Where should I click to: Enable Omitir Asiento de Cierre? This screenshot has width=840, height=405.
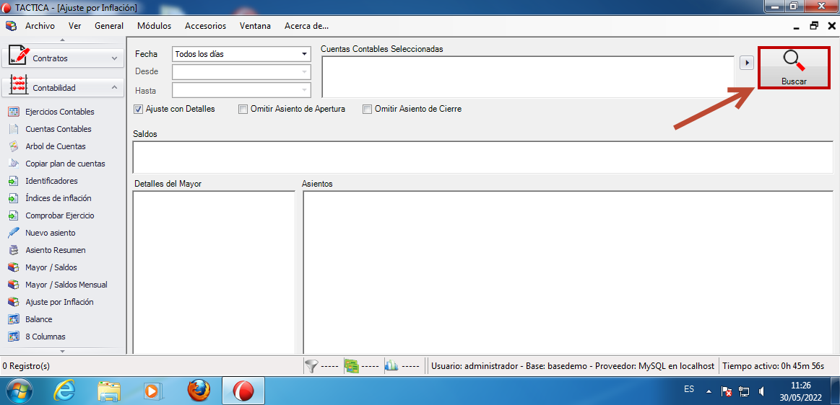(367, 109)
